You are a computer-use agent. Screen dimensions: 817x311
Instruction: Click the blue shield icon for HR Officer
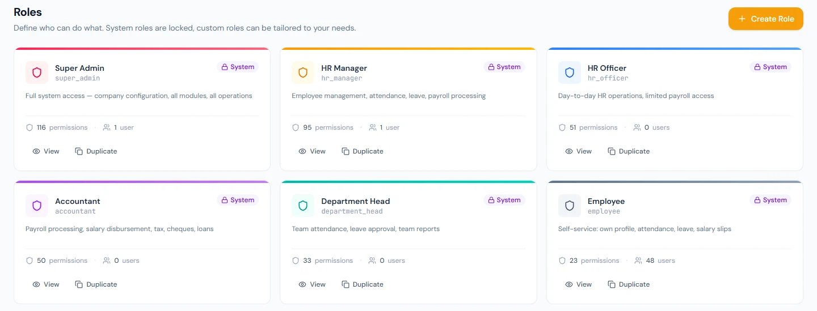570,73
